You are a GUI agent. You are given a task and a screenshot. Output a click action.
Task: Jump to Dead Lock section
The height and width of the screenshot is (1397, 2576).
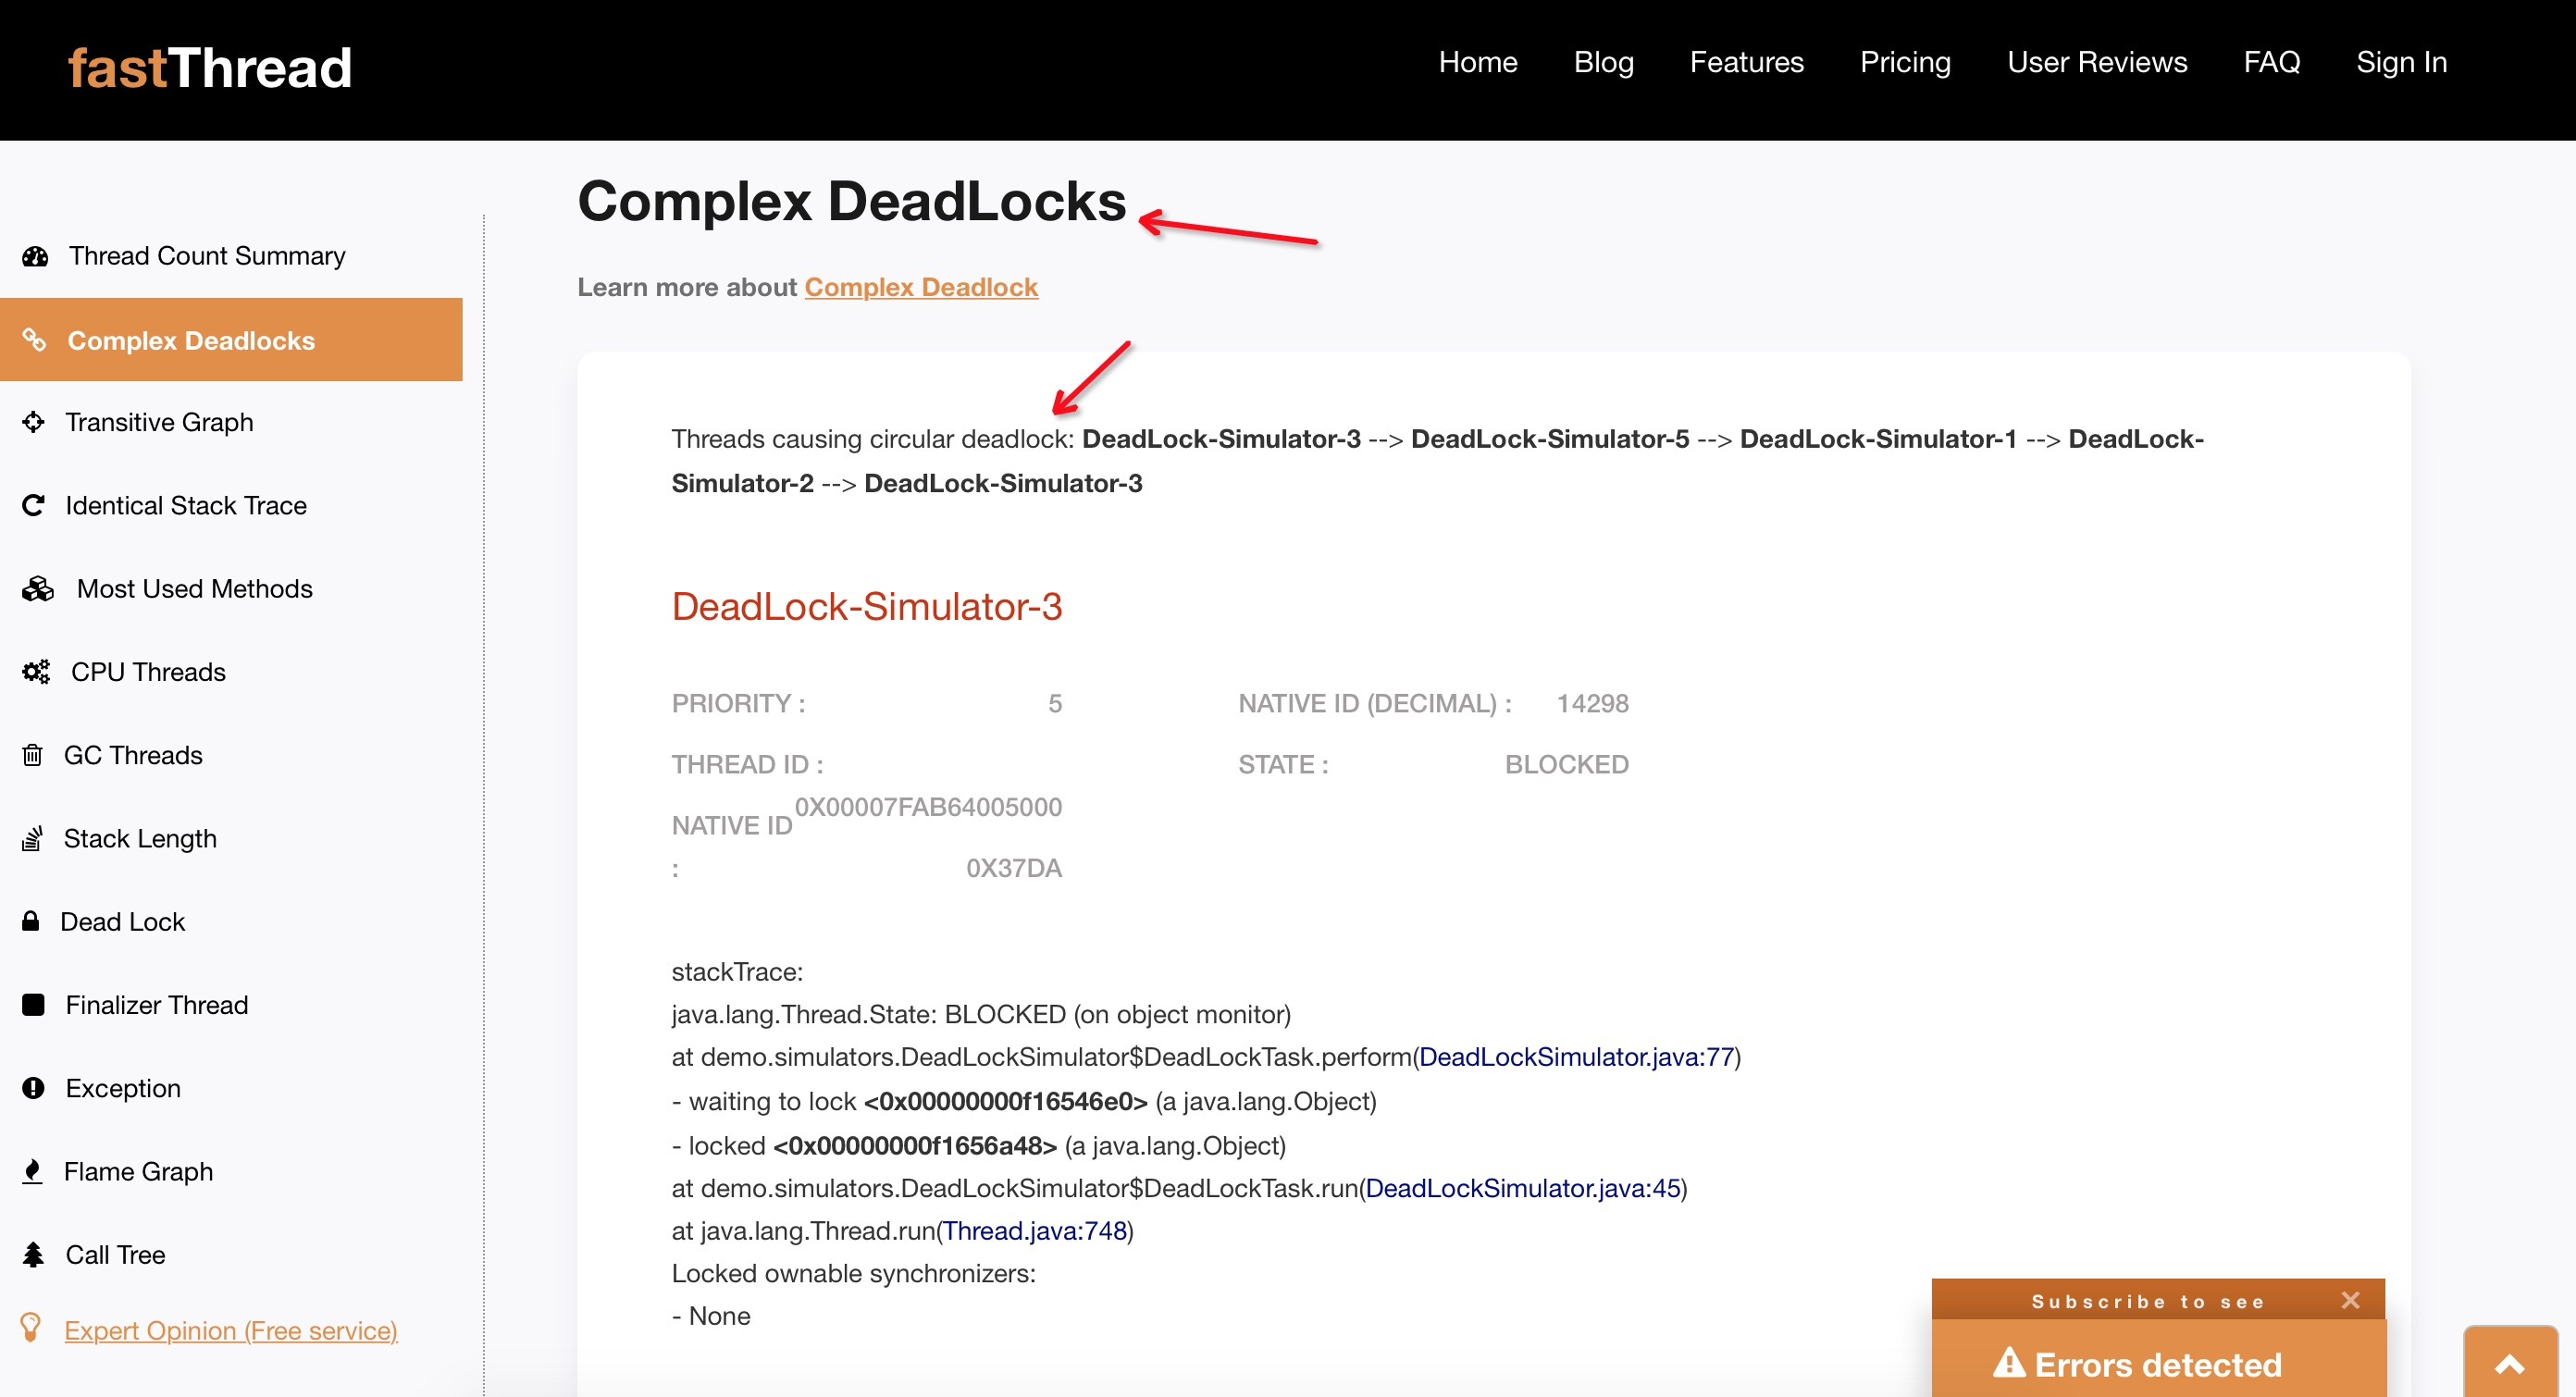click(x=123, y=921)
